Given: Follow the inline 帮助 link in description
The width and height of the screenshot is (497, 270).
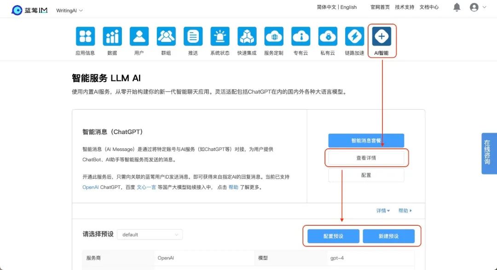Looking at the screenshot, I should point(233,187).
